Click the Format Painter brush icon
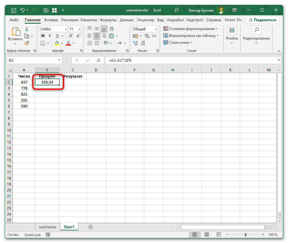 [x=26, y=43]
